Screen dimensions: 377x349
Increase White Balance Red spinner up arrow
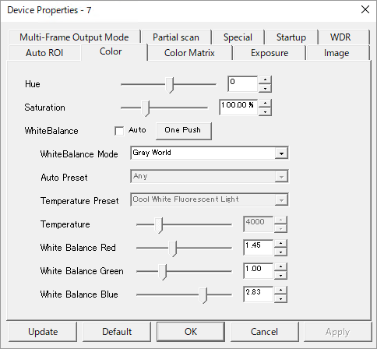point(280,244)
